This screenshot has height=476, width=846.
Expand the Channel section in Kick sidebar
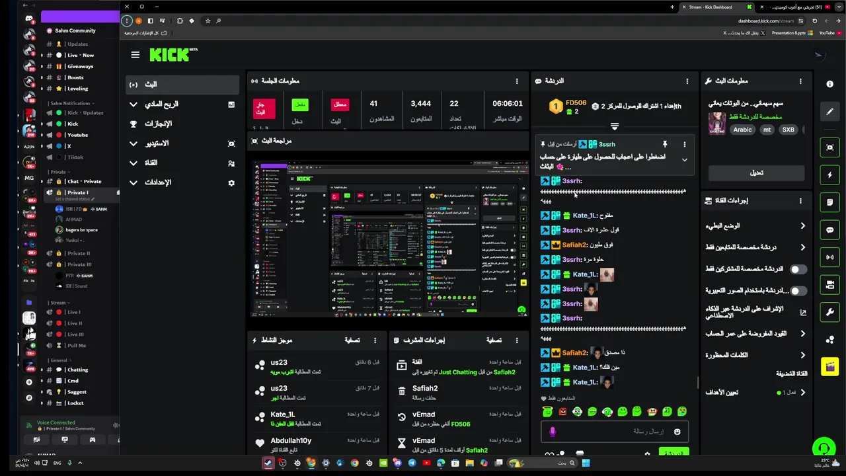[x=134, y=163]
